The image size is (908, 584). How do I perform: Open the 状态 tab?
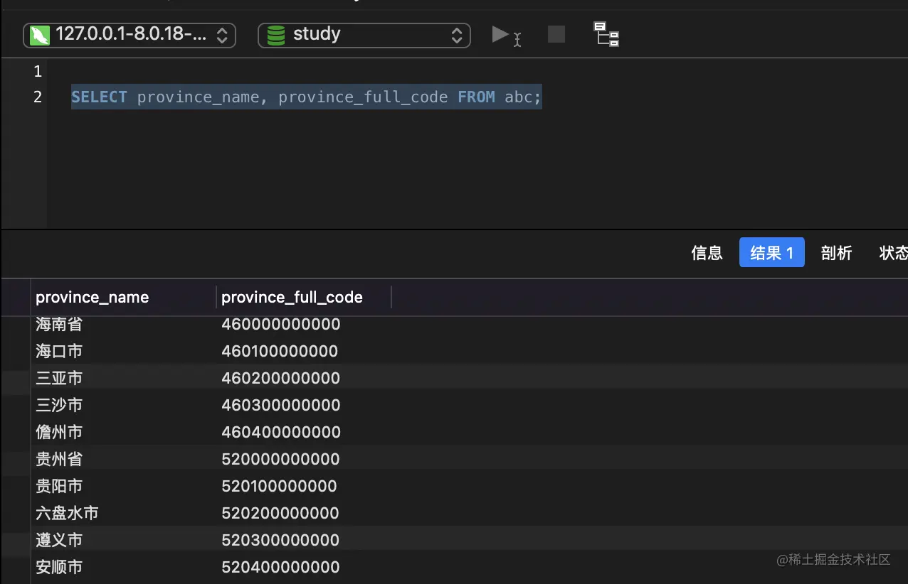894,253
